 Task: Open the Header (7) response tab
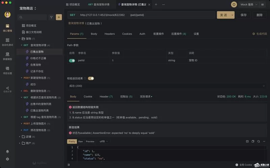[106, 96]
